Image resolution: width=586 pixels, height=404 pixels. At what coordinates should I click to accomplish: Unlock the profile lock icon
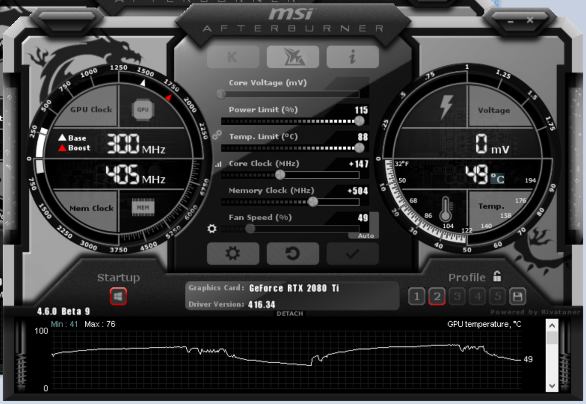click(497, 276)
